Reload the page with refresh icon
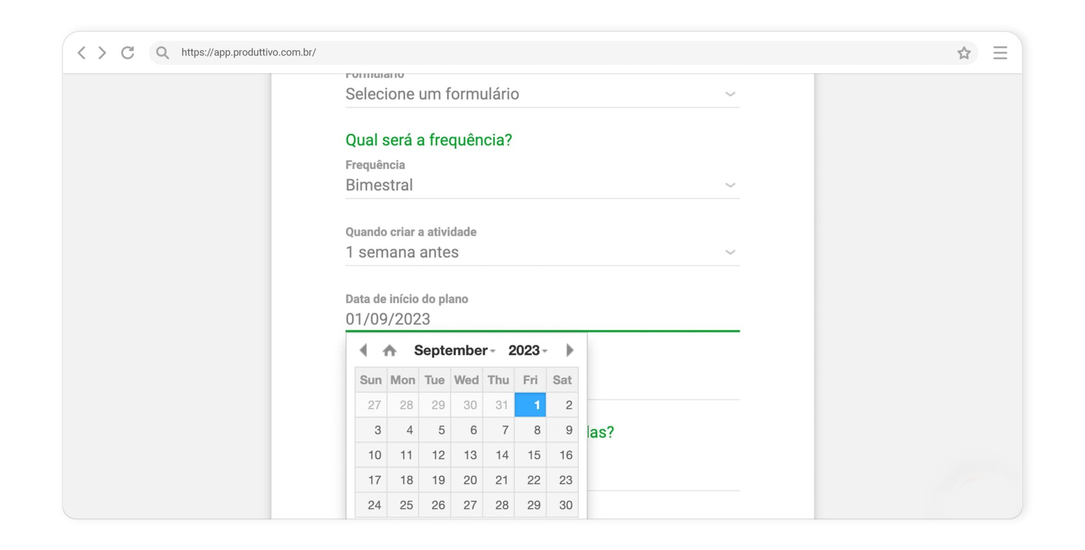The image size is (1085, 550). [128, 52]
